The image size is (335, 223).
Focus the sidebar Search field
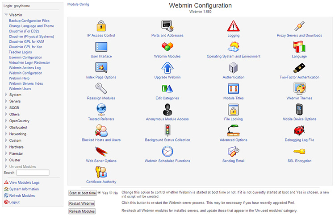(x=33, y=173)
